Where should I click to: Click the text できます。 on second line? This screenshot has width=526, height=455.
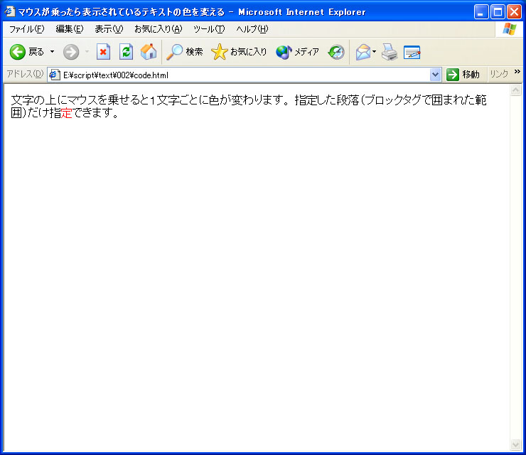[x=96, y=113]
